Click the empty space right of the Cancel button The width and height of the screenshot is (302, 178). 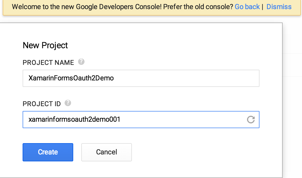[x=202, y=152]
